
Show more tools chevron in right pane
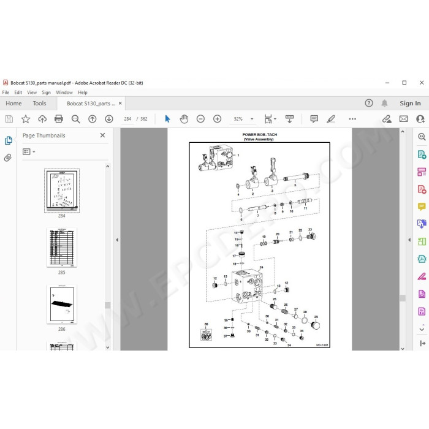tap(422, 329)
